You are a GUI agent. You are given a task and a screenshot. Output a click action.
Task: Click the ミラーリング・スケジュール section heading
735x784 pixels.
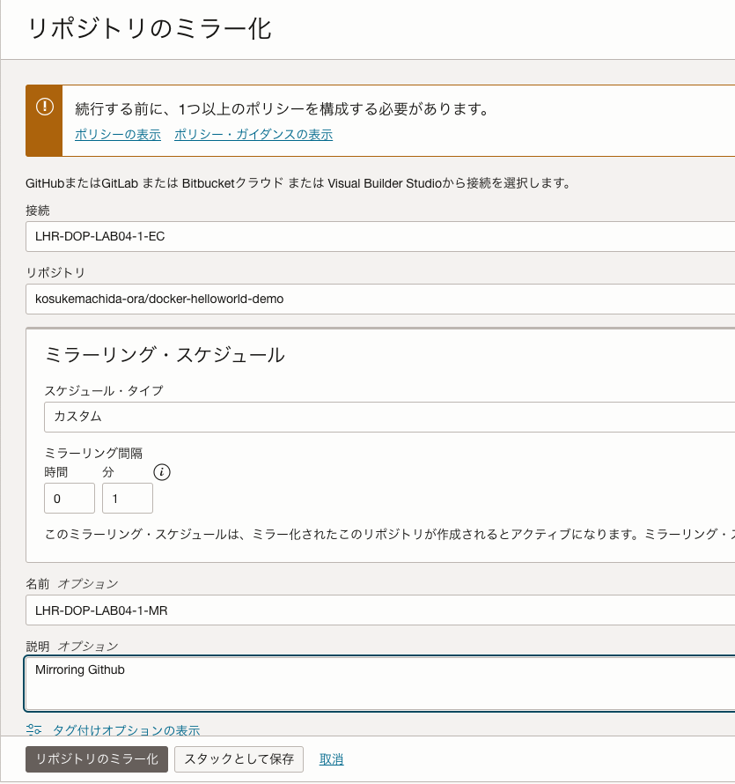163,355
